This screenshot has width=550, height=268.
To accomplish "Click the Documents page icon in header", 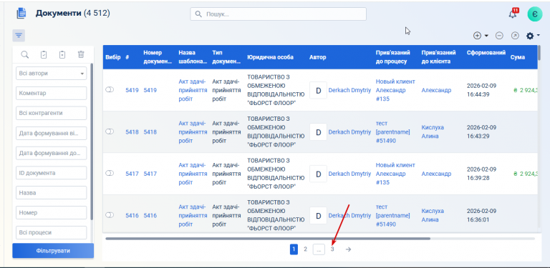I will point(21,14).
